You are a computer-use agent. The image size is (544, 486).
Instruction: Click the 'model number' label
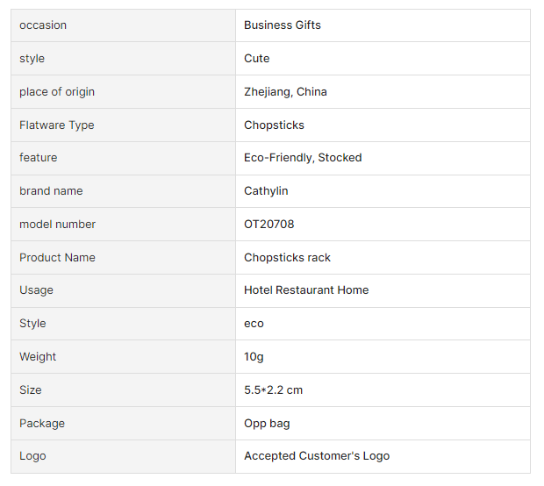57,225
